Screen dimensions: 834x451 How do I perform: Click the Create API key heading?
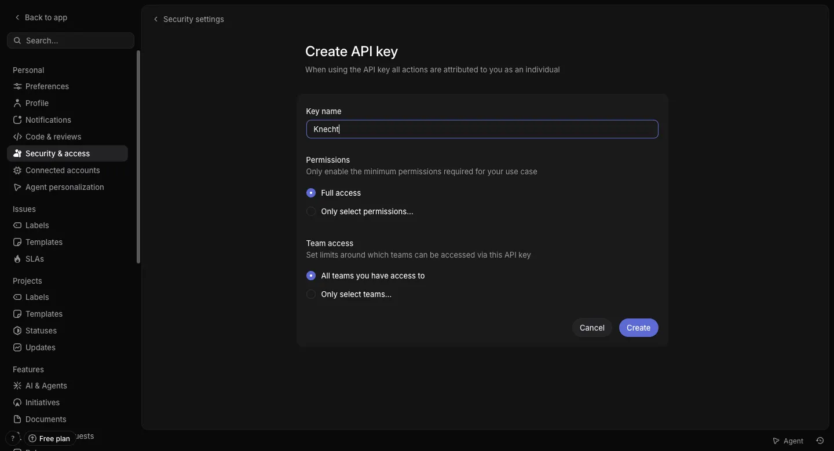pyautogui.click(x=352, y=52)
